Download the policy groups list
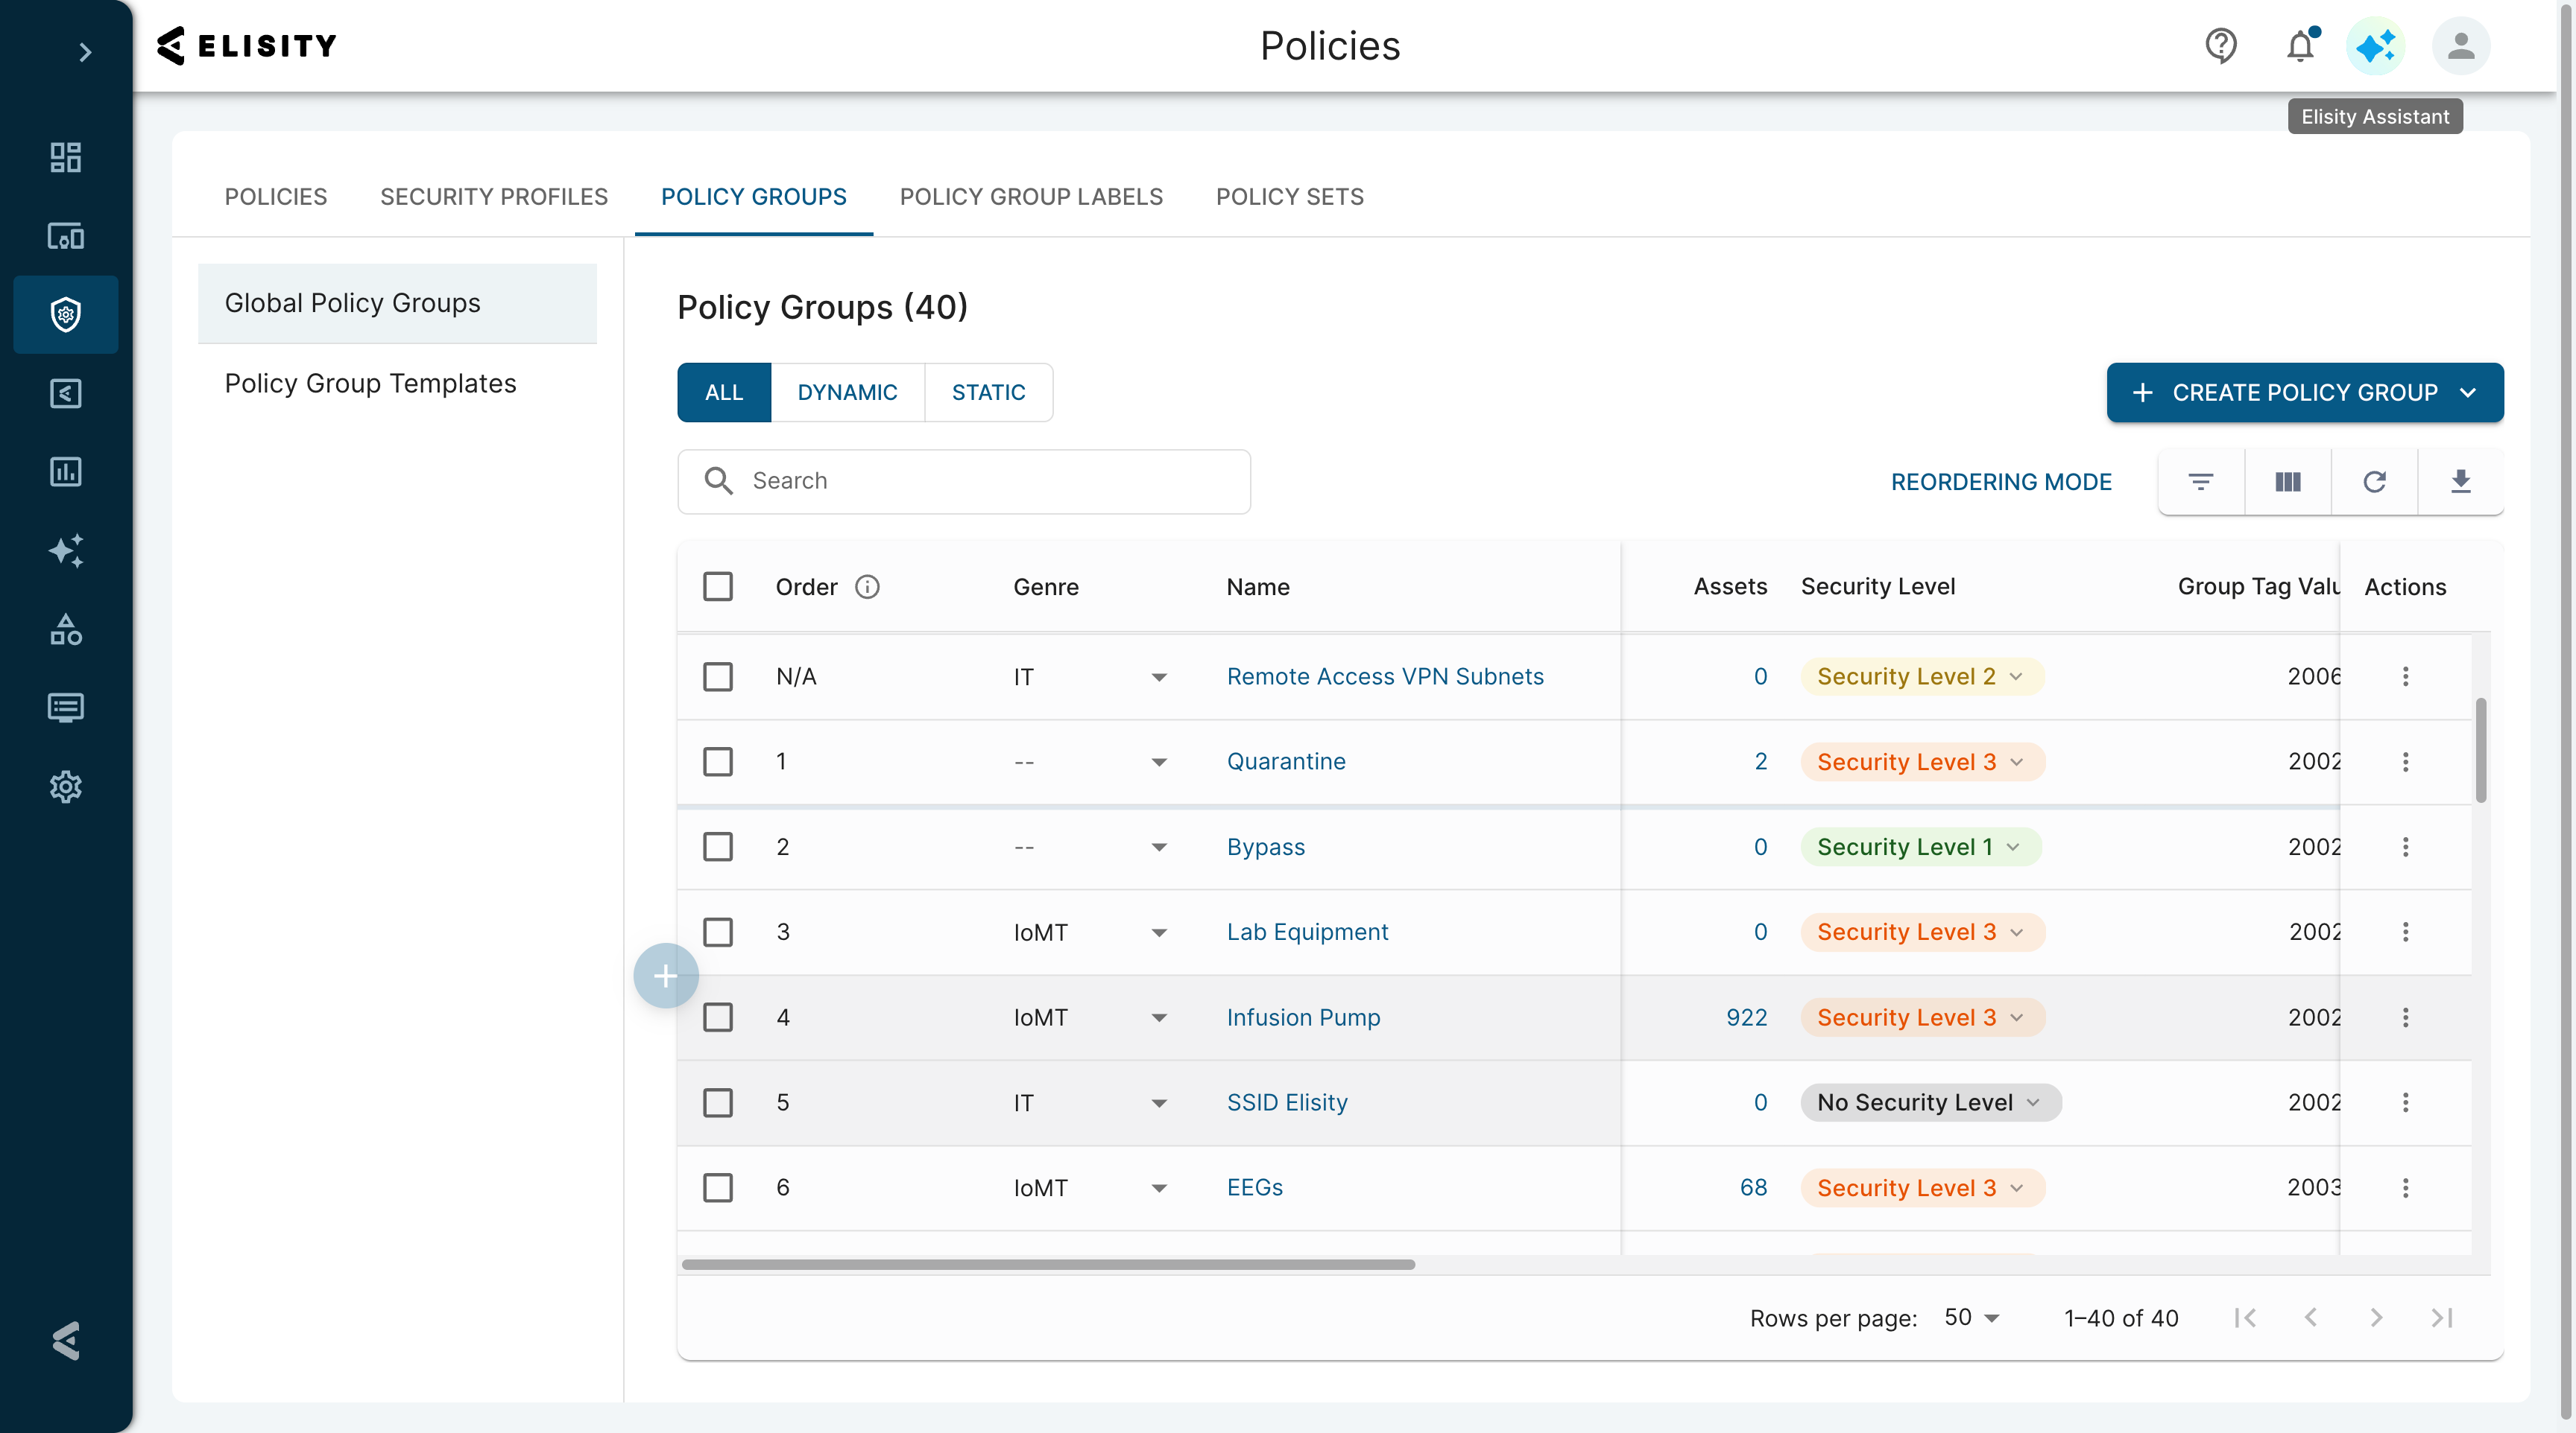 (2461, 482)
